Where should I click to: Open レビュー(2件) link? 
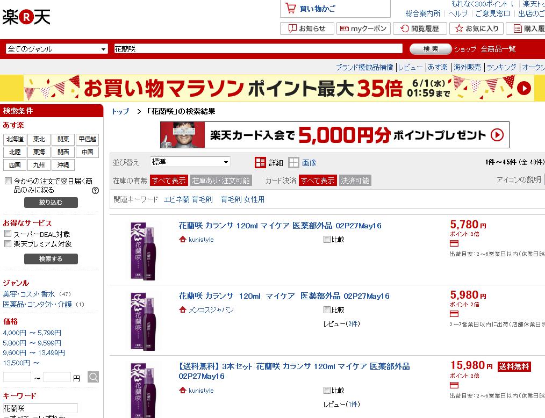point(342,324)
